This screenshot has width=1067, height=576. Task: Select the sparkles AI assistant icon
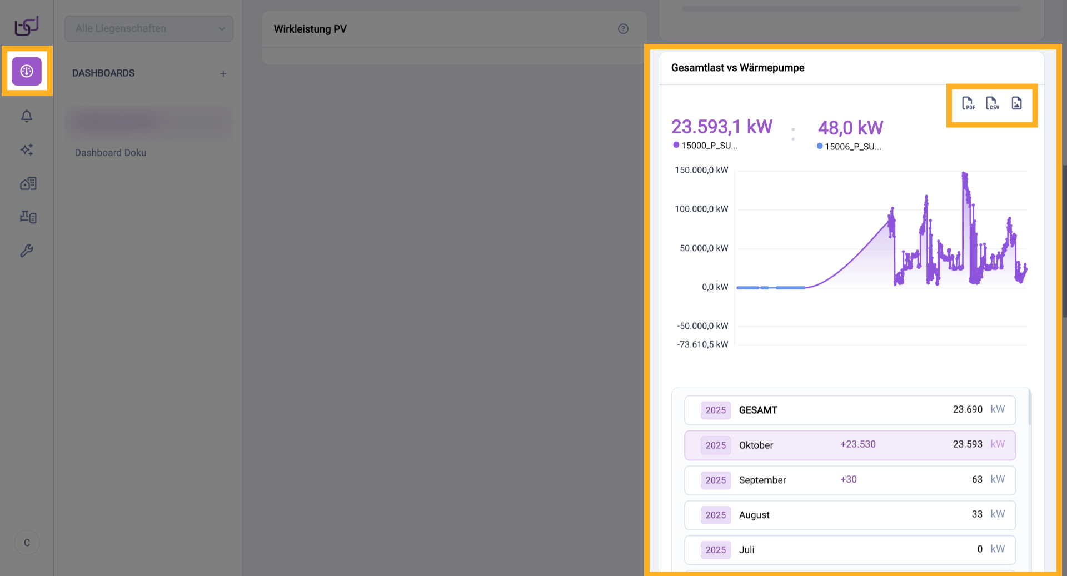27,150
